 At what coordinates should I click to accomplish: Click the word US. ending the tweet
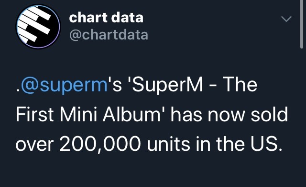click(x=266, y=144)
